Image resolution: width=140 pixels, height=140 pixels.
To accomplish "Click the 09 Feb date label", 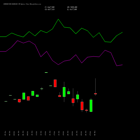I will [x=27, y=133].
